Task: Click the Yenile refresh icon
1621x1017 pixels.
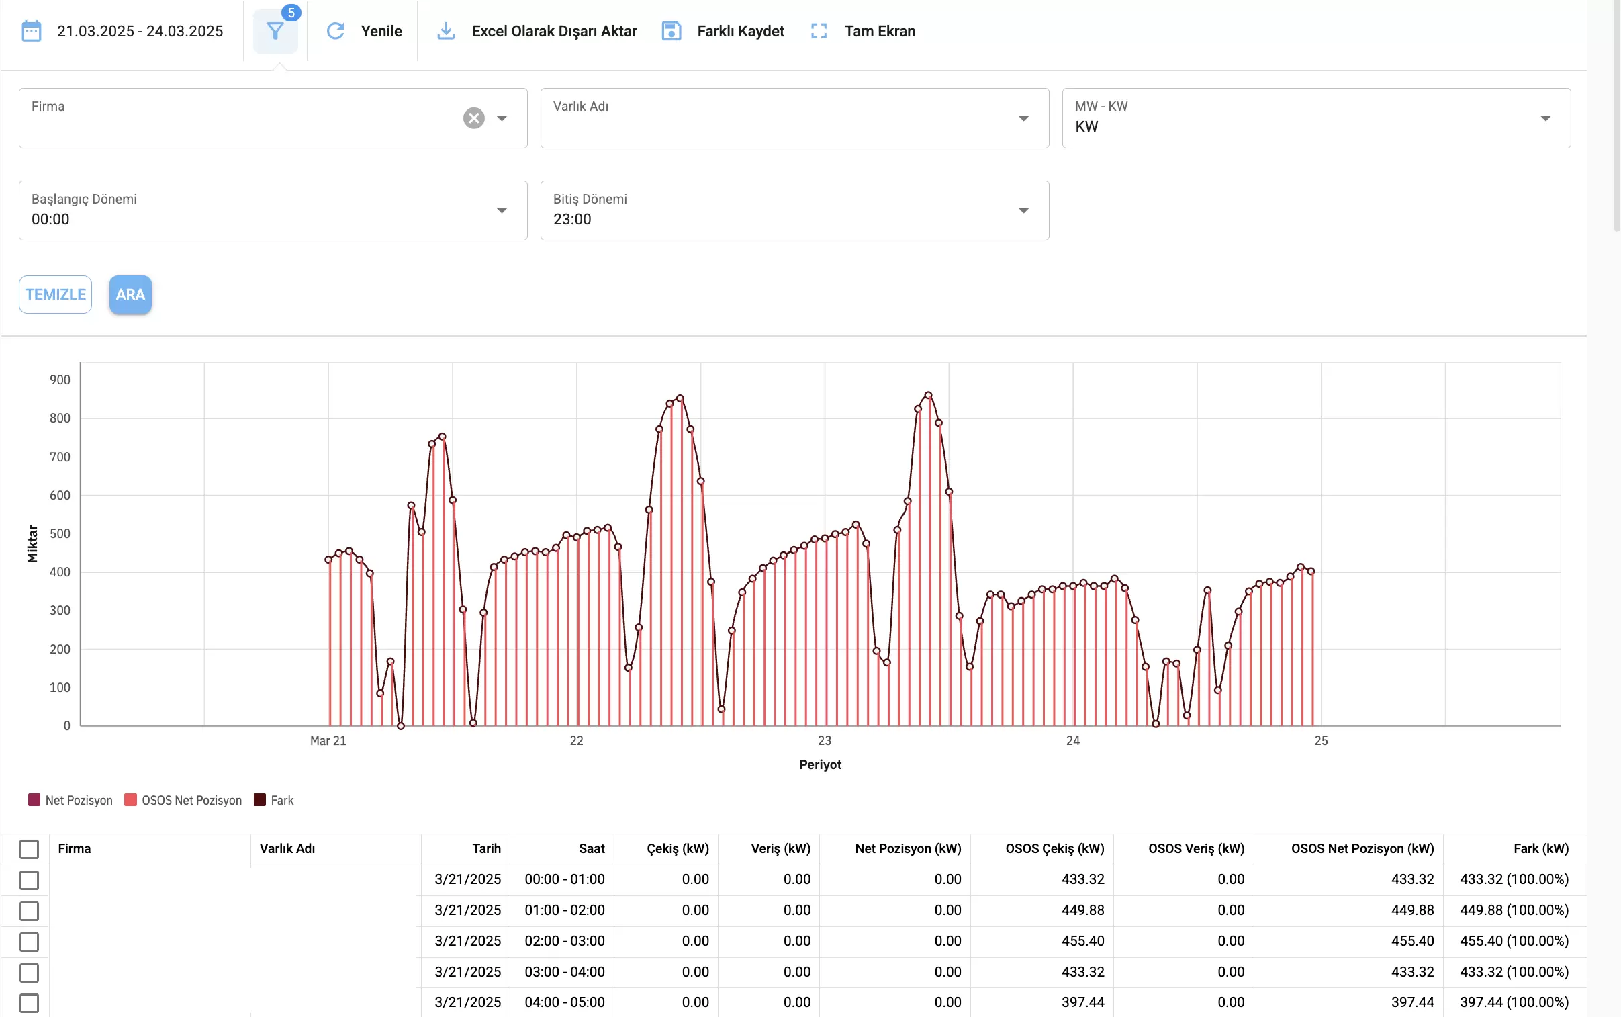Action: tap(336, 31)
